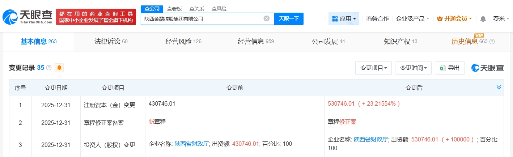
Task: Click help icon beside 变更记录 35
Action: click(x=49, y=68)
